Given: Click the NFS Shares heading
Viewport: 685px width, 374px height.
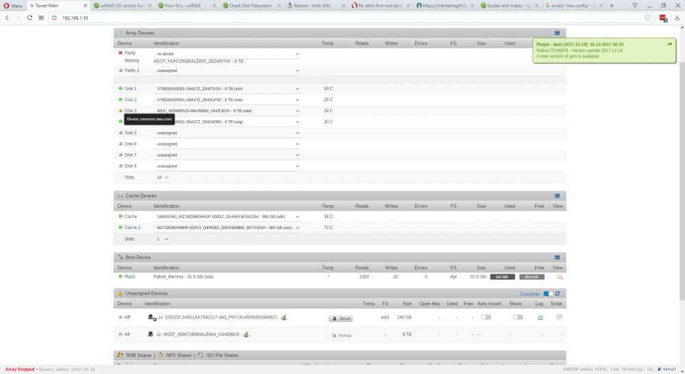Looking at the screenshot, I should [x=178, y=356].
